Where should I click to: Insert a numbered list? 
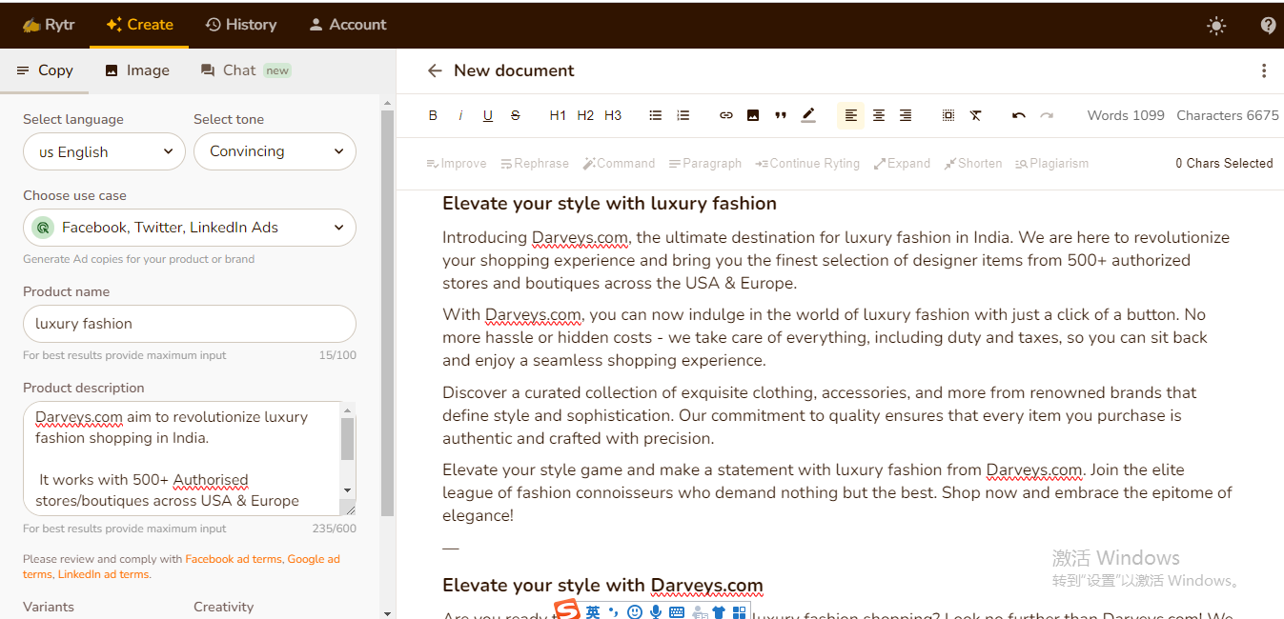[683, 115]
